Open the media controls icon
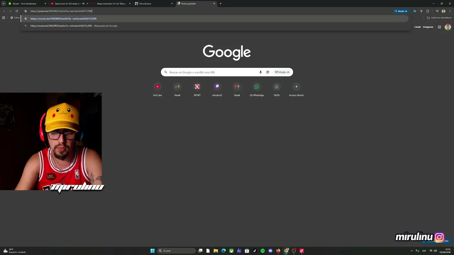 437,11
